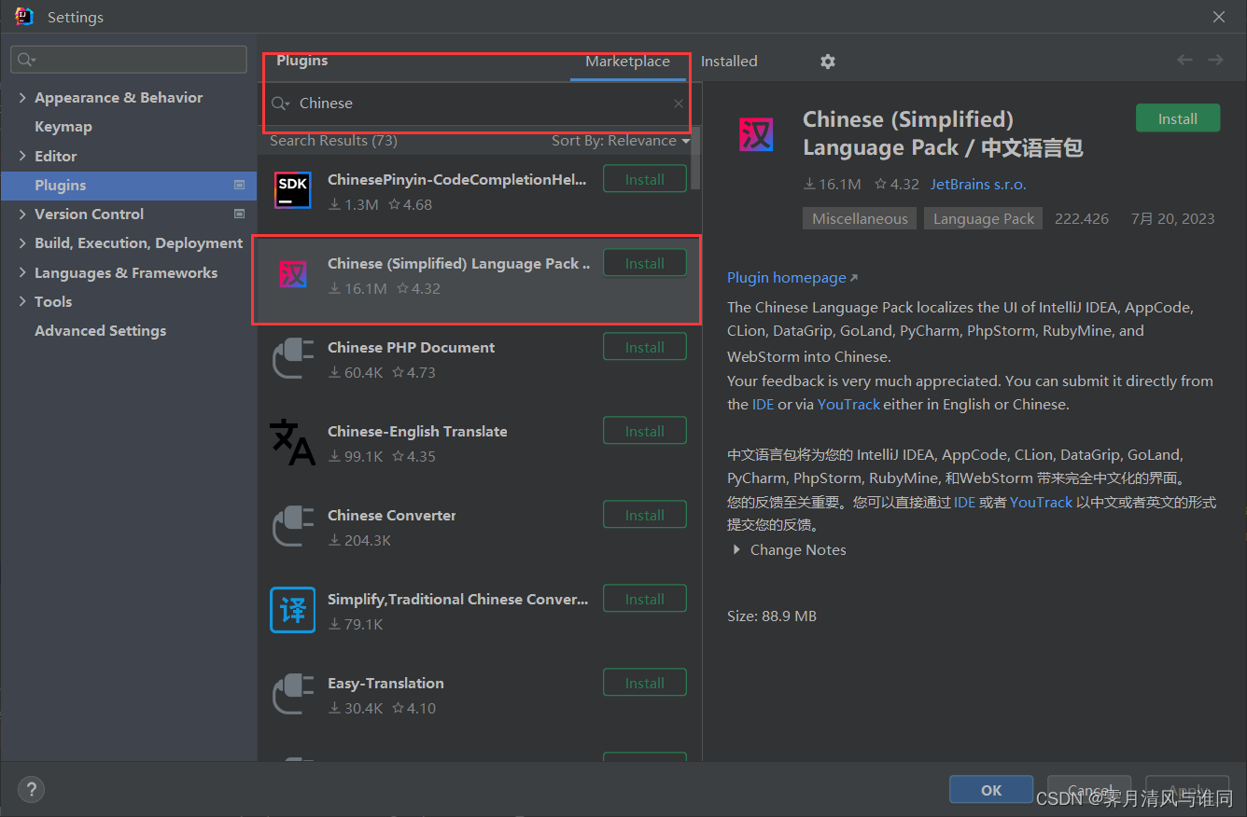The height and width of the screenshot is (817, 1247).
Task: Open the Plugin homepage link
Action: [792, 278]
